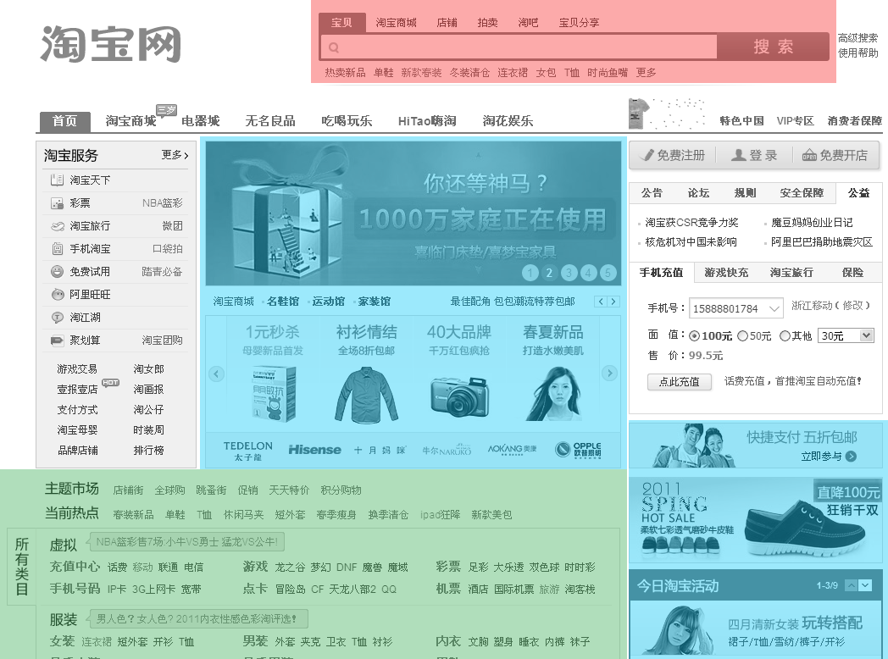Image resolution: width=888 pixels, height=659 pixels.
Task: Click the 手机淘宝 phone icon
Action: (58, 248)
